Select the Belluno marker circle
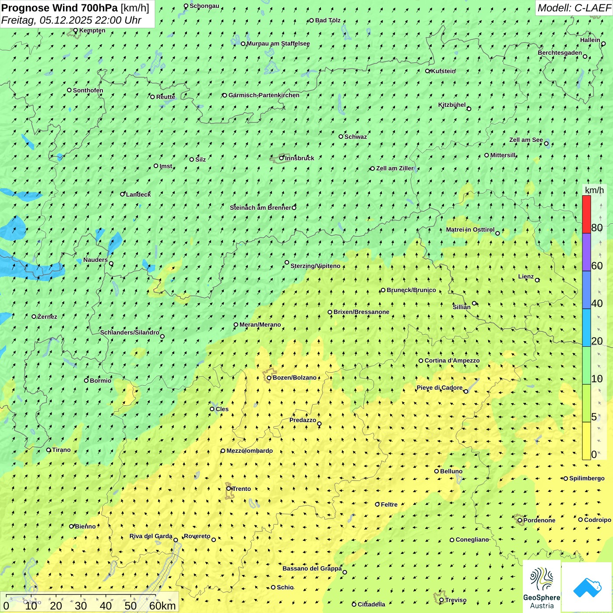The width and height of the screenshot is (613, 613). click(x=437, y=471)
